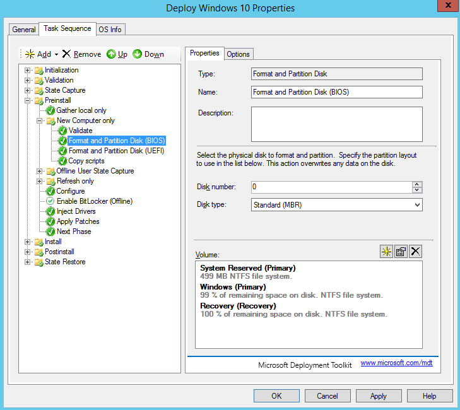Image resolution: width=460 pixels, height=410 pixels.
Task: Select the System Reserved (Primary) volume
Action: 248,272
